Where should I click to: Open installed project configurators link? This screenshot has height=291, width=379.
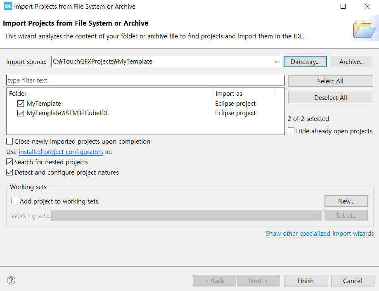(x=61, y=152)
